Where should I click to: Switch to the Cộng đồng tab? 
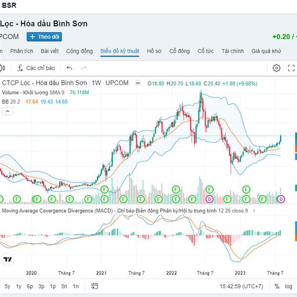(79, 51)
